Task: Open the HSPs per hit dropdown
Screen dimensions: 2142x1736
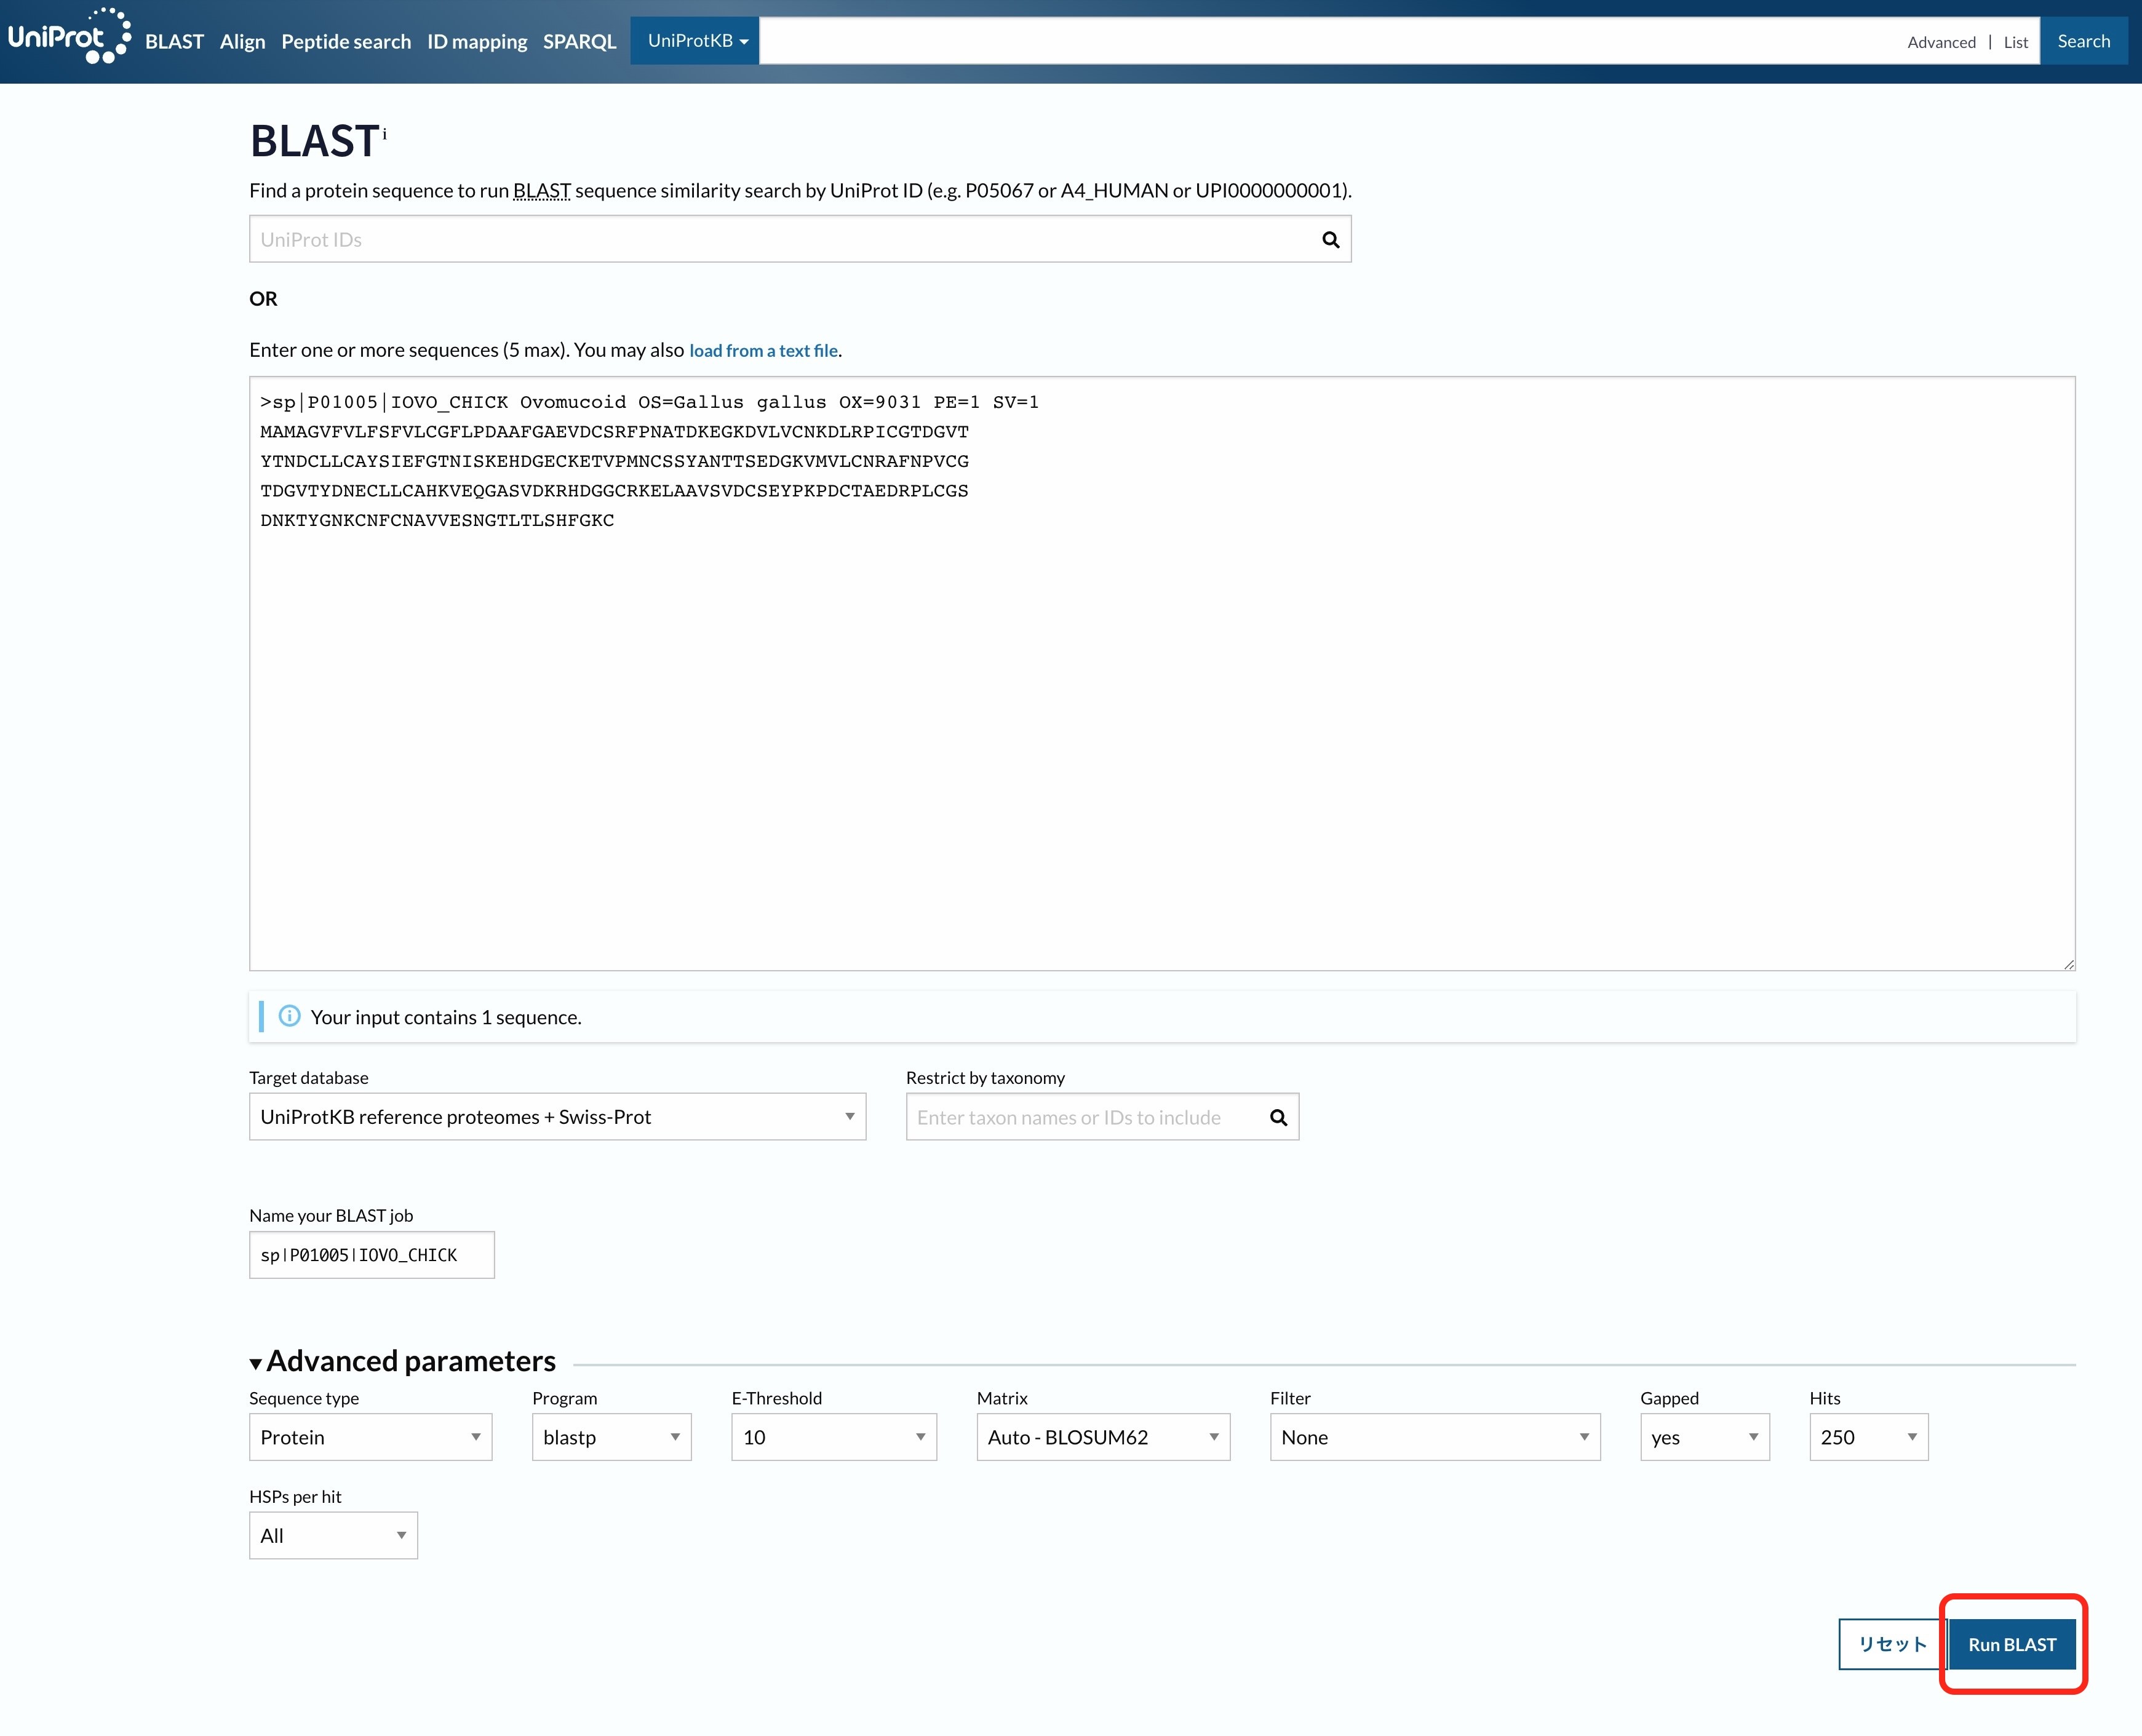Action: tap(333, 1536)
